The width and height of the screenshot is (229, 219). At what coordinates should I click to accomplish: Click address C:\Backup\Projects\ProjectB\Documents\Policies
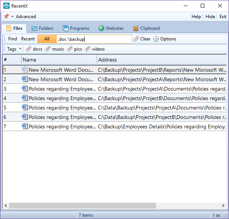pos(162,98)
